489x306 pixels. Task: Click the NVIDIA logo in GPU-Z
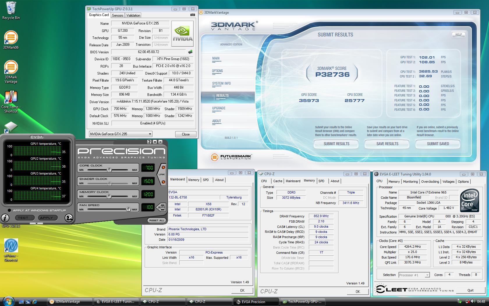pyautogui.click(x=183, y=34)
